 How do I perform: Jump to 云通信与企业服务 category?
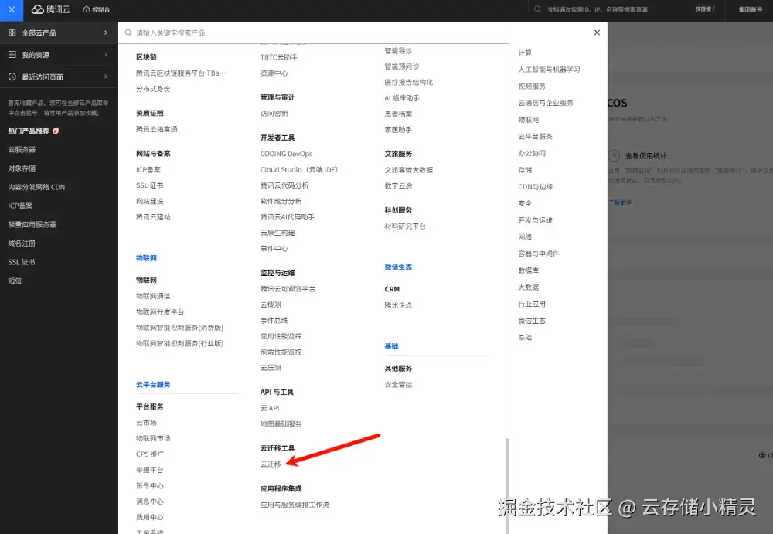pyautogui.click(x=546, y=103)
